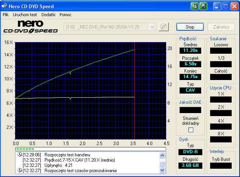Click the dip in the green speed curve
The width and height of the screenshot is (240, 177).
tap(70, 73)
